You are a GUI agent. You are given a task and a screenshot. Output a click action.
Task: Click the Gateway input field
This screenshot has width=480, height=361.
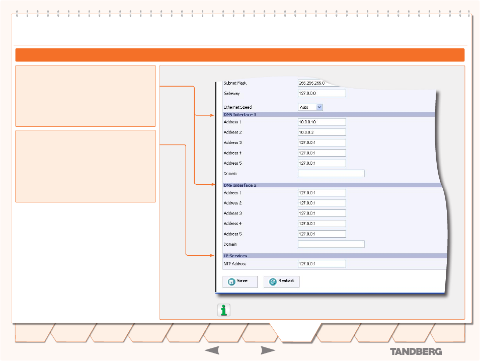point(322,93)
